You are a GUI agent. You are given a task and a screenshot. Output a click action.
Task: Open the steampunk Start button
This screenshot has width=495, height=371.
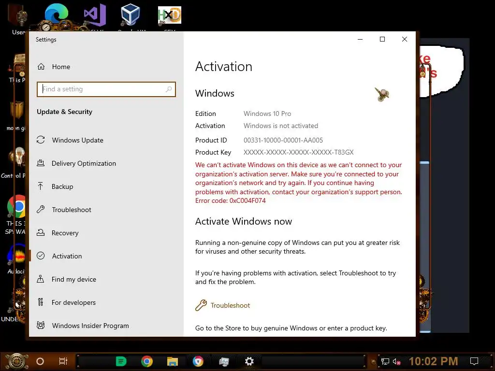[x=17, y=361]
